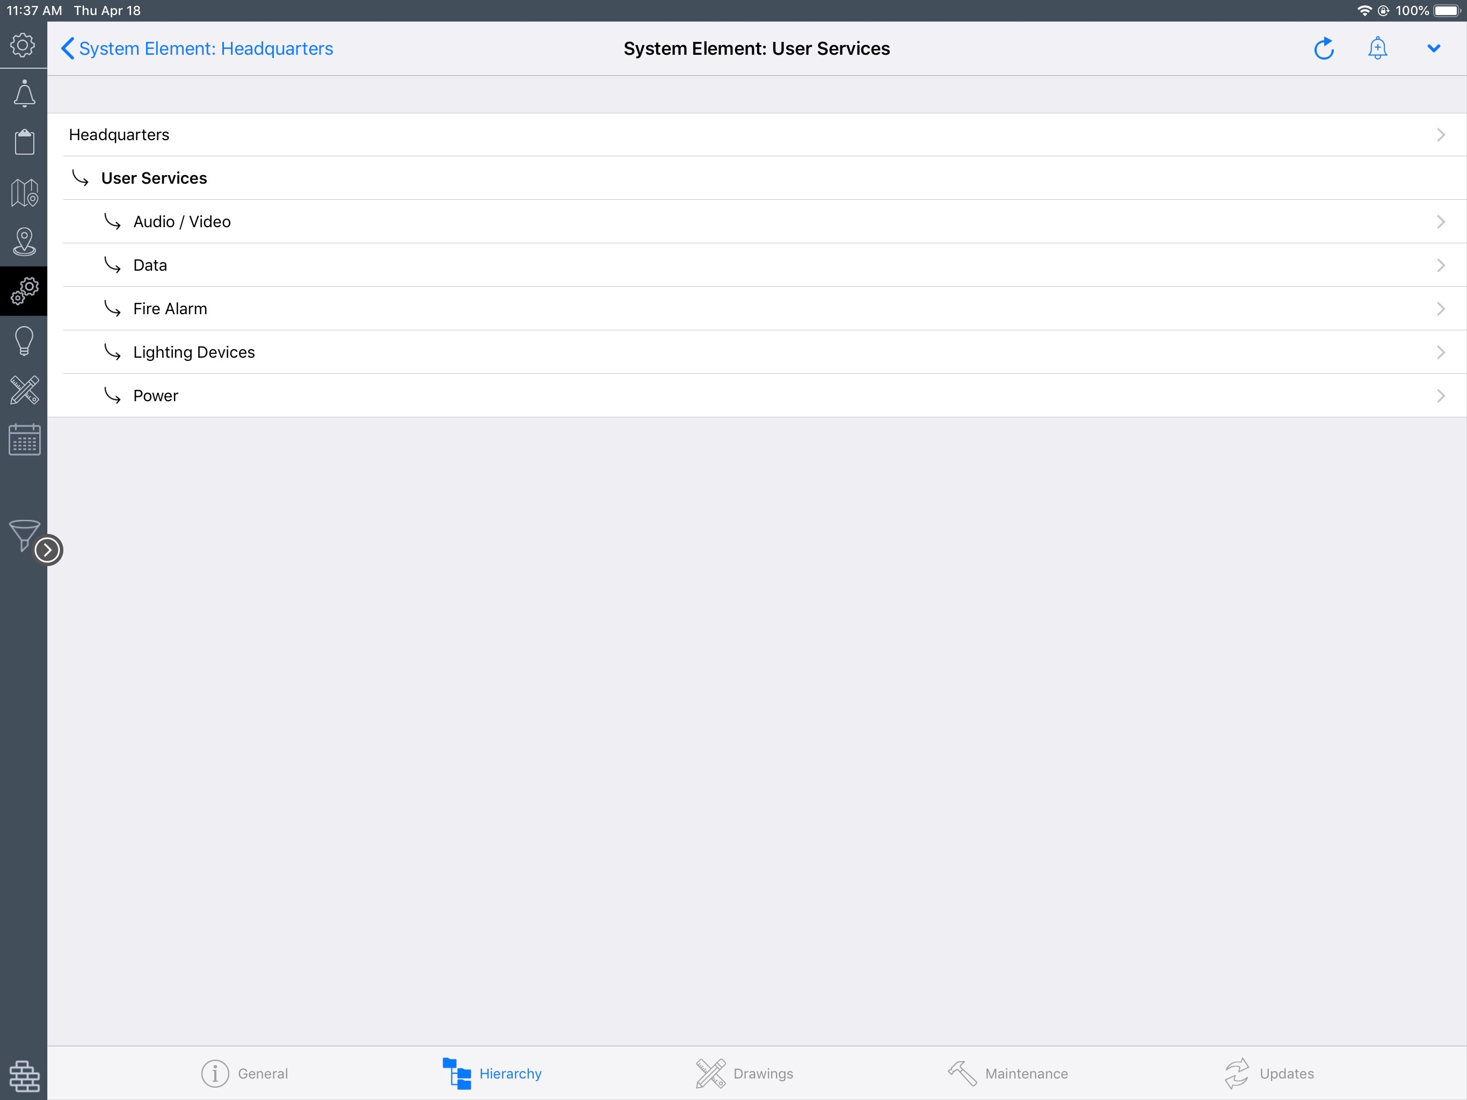Image resolution: width=1467 pixels, height=1100 pixels.
Task: Add an alarm with the bell plus icon
Action: click(1377, 48)
